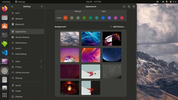Open the clock and calendar menu
The height and width of the screenshot is (100, 178).
tap(93, 2)
